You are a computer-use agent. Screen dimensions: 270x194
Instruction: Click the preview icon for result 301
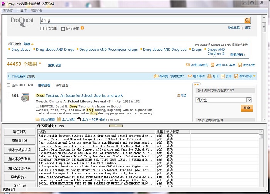178,95
